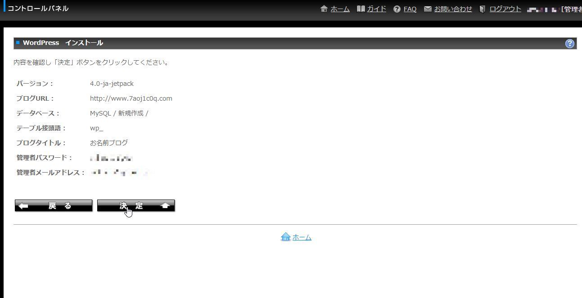Open the ガイド guide link
Viewport: 582px width, 298px height.
tap(376, 9)
